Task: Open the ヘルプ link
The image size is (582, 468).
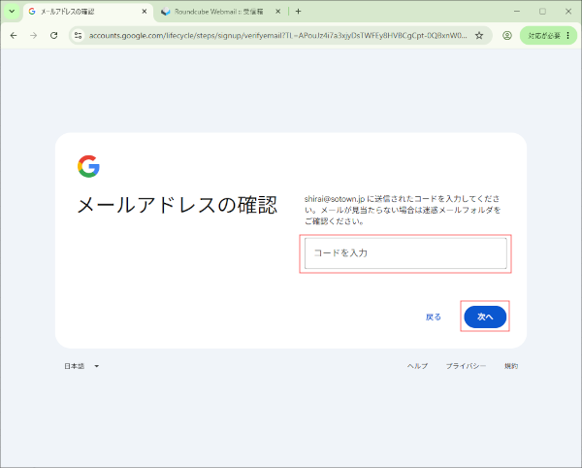Action: pos(417,366)
